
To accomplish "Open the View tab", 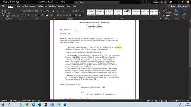I will 68,6.
